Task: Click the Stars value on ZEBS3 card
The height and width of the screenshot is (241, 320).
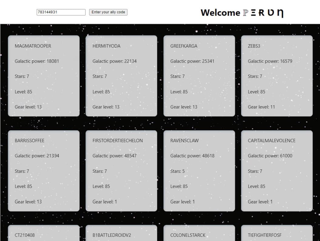Action: 255,76
